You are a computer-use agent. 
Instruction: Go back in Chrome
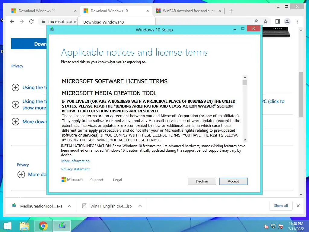coord(12,21)
